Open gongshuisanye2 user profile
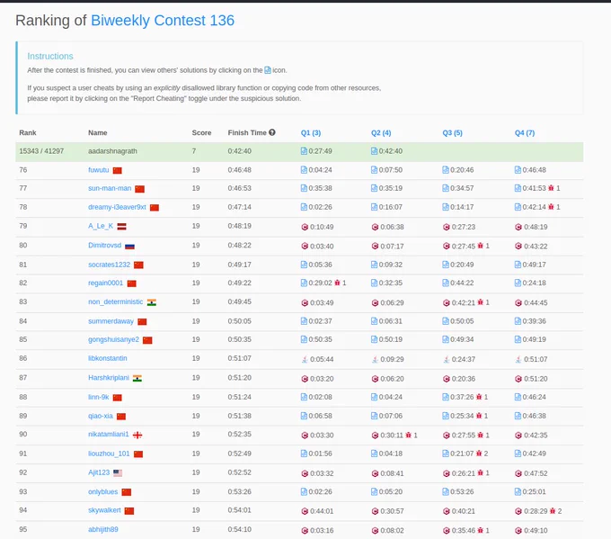This screenshot has width=611, height=539. 113,339
